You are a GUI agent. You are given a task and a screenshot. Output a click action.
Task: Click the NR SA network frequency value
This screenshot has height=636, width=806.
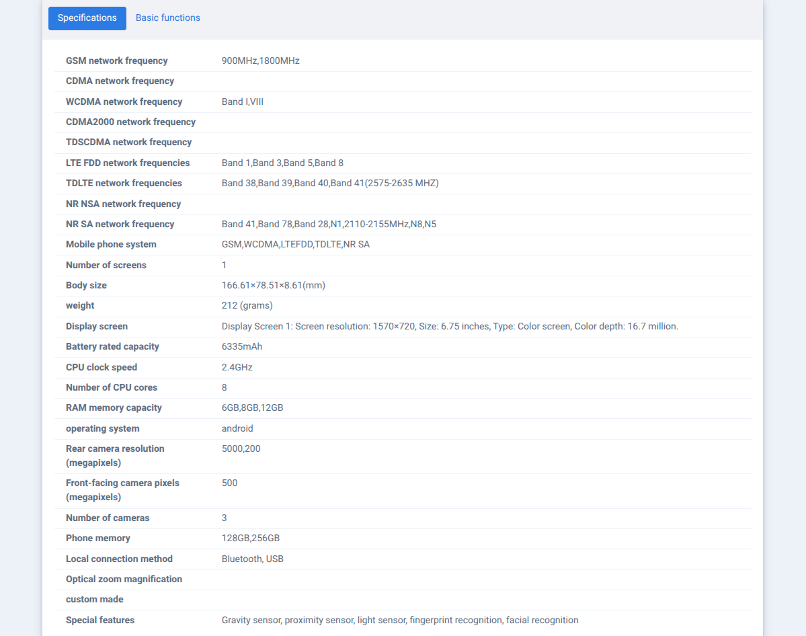(x=329, y=224)
